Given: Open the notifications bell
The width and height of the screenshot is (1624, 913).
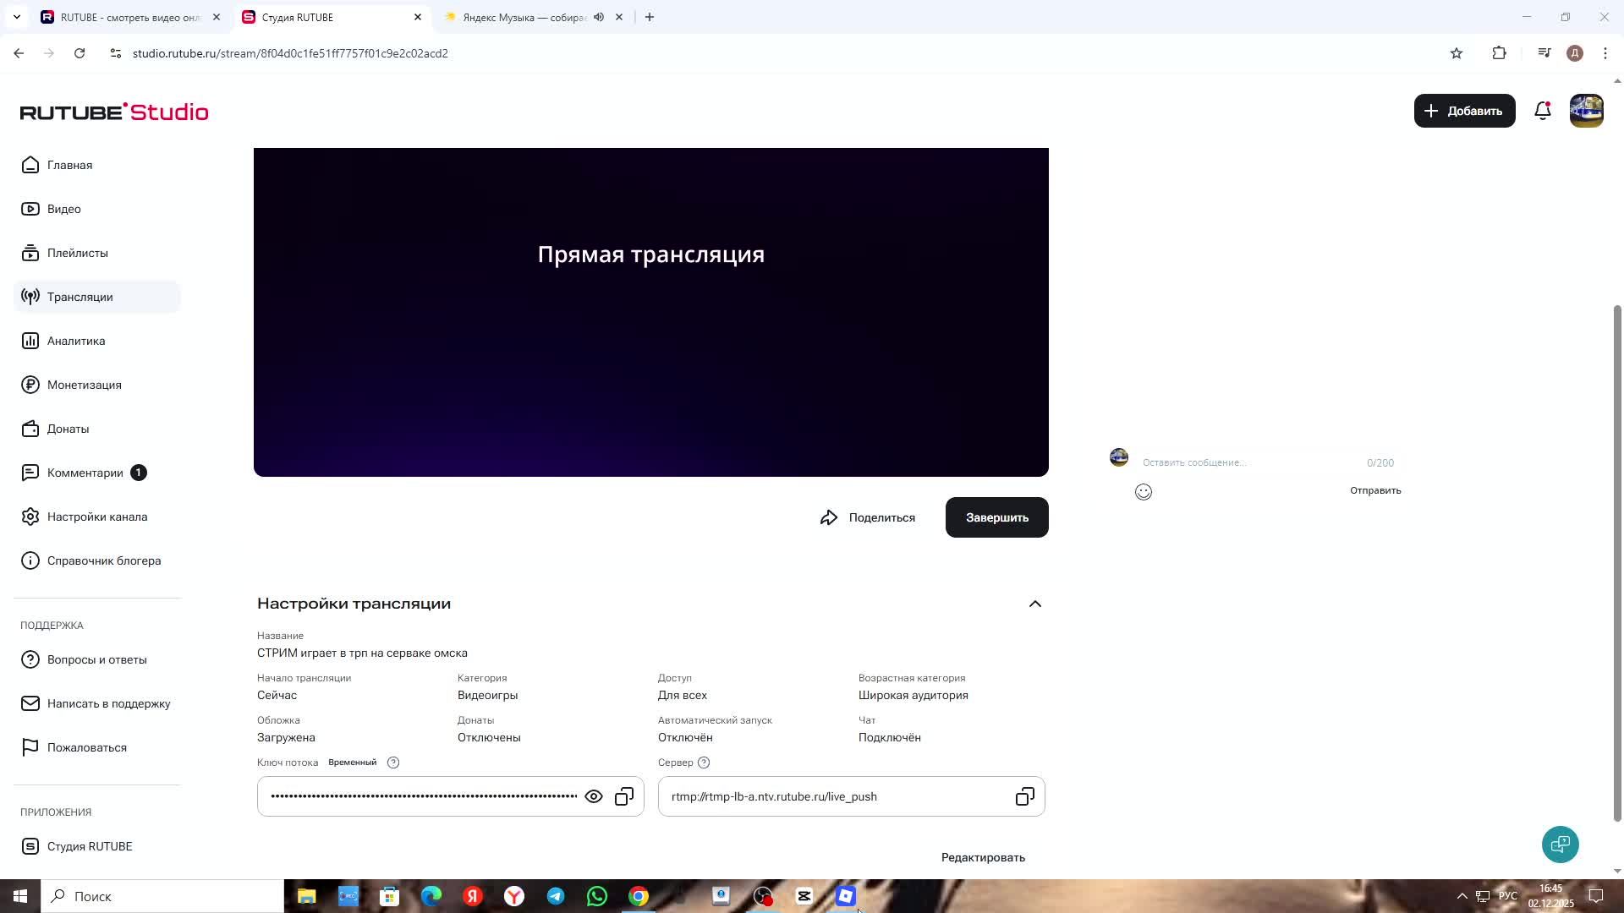Looking at the screenshot, I should coord(1542,111).
